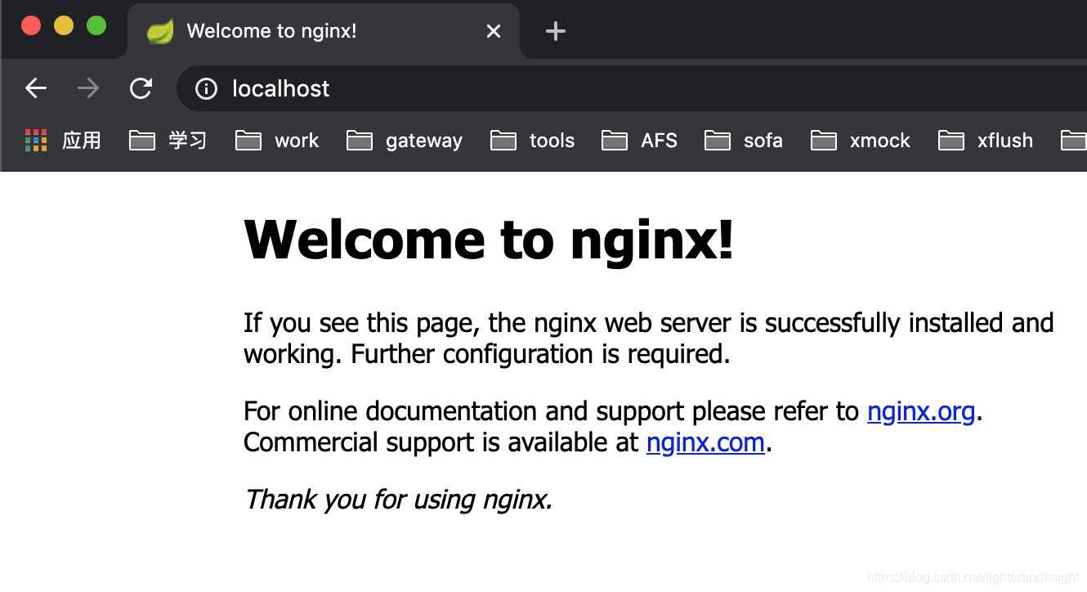Click the greyed forward arrow
The height and width of the screenshot is (592, 1087).
[88, 88]
